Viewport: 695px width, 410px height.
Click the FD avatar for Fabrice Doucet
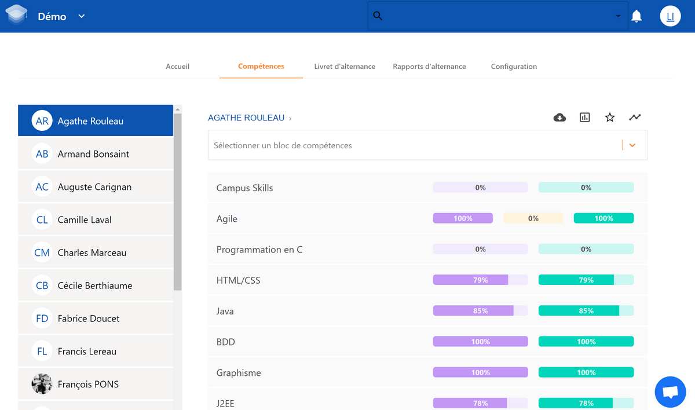[42, 319]
